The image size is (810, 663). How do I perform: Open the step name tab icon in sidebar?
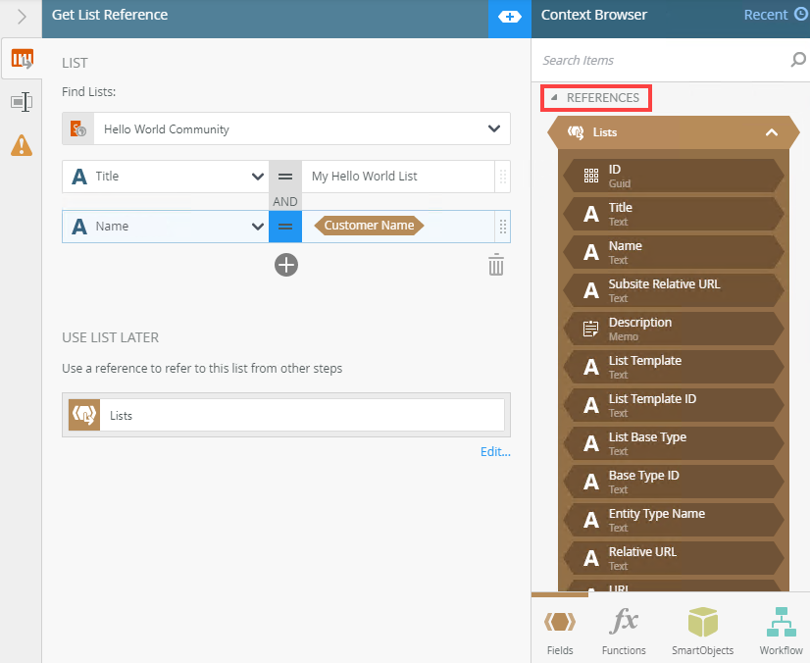[22, 102]
